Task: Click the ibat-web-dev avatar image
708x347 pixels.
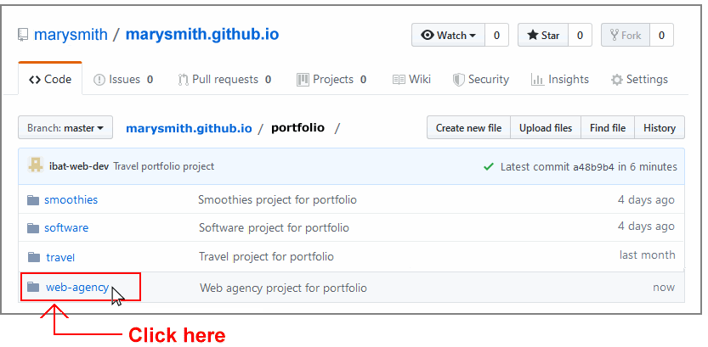Action: coord(35,165)
